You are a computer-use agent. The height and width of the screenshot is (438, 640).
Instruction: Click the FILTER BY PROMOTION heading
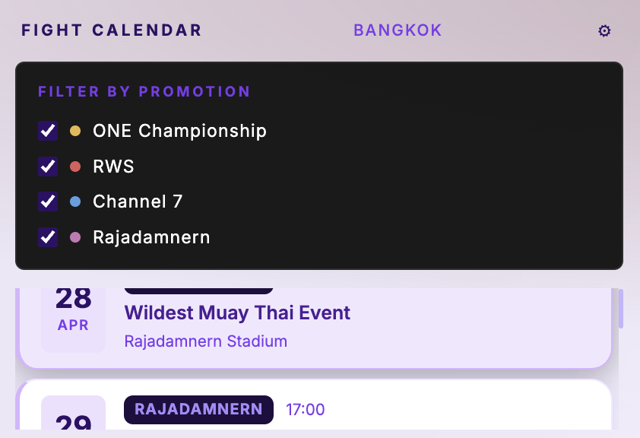(x=144, y=91)
